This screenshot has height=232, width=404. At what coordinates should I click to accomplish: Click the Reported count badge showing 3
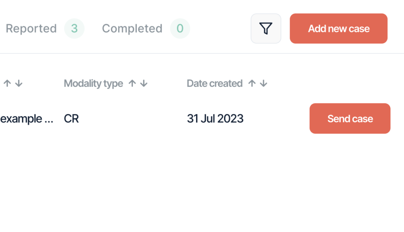coord(74,29)
